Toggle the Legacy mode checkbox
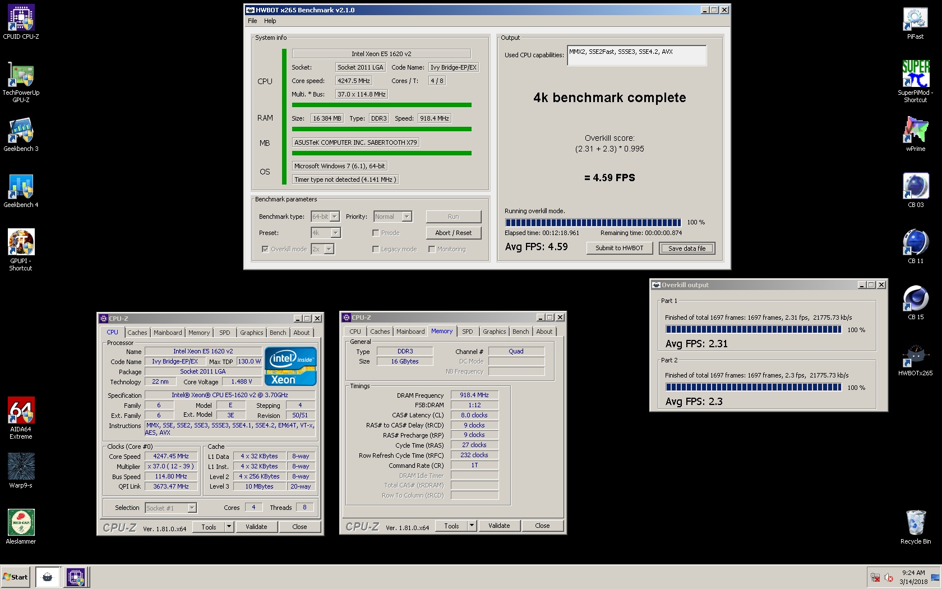Viewport: 942px width, 589px height. [376, 249]
